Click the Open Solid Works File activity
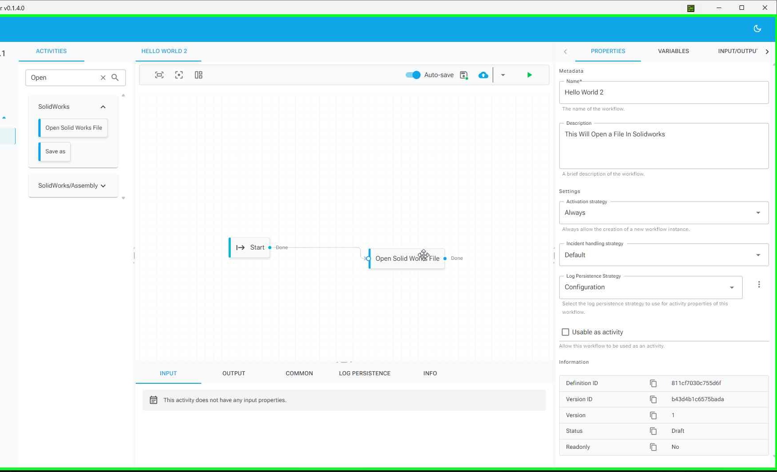This screenshot has height=472, width=777. [x=407, y=259]
